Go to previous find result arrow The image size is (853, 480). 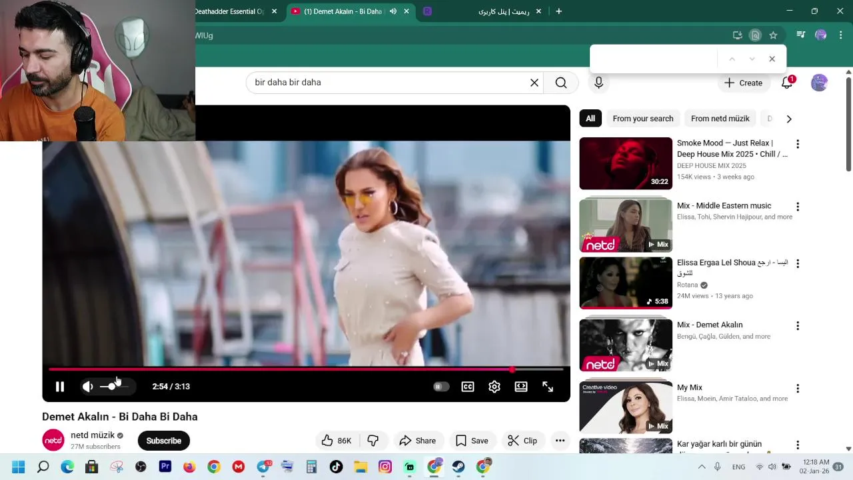click(732, 59)
